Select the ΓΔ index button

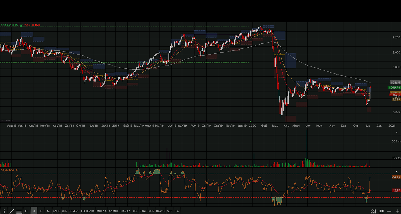(177, 211)
